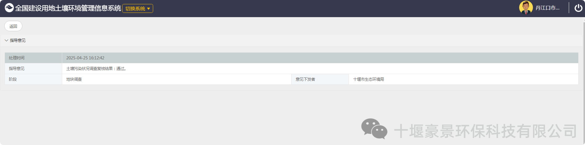Click the WeChat watermark logo
The width and height of the screenshot is (585, 145).
click(x=374, y=129)
